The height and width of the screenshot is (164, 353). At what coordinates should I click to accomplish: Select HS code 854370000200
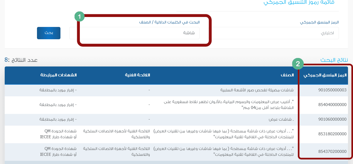pos(332,152)
